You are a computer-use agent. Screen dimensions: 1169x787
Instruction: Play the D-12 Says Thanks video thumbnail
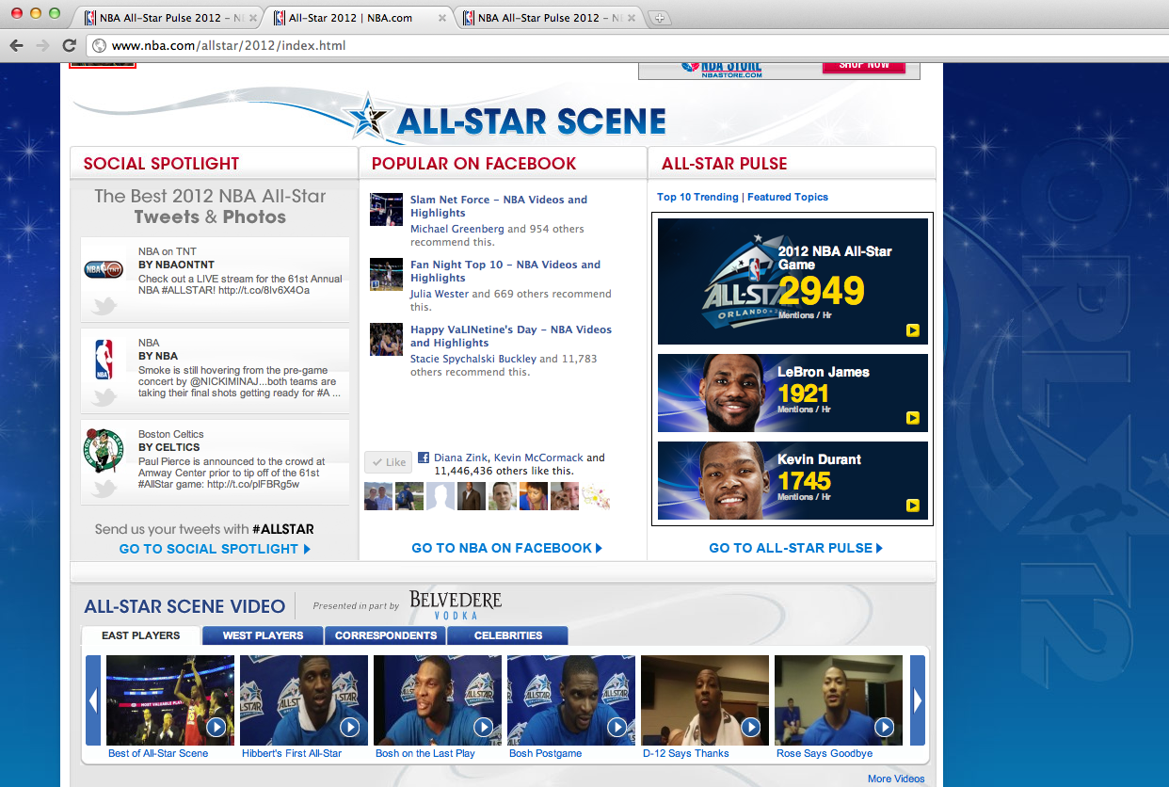coord(706,700)
